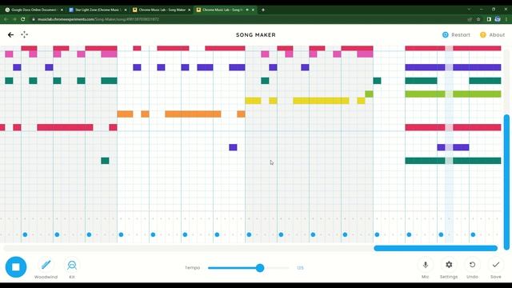
Task: Click the last blue percussion dot on the right
Action: click(x=473, y=234)
